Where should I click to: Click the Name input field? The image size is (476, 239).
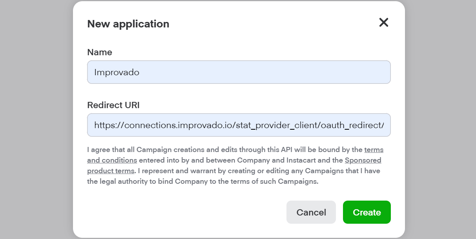pos(239,72)
